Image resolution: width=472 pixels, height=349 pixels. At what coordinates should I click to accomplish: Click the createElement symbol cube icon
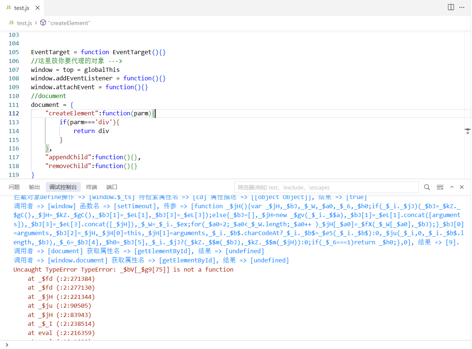[x=43, y=23]
